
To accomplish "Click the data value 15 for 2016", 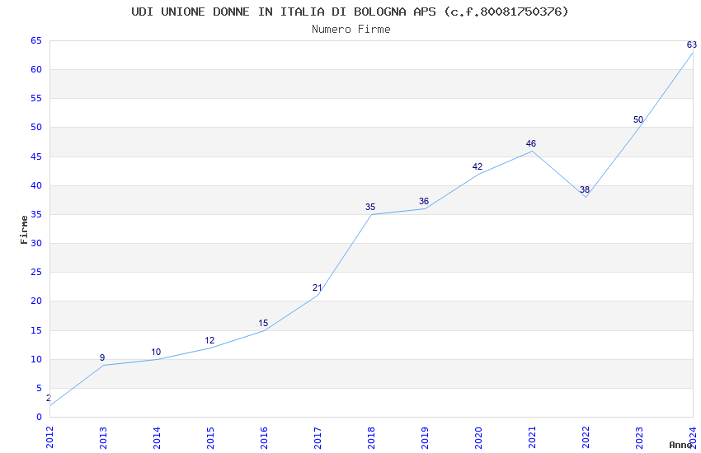I will (x=263, y=323).
